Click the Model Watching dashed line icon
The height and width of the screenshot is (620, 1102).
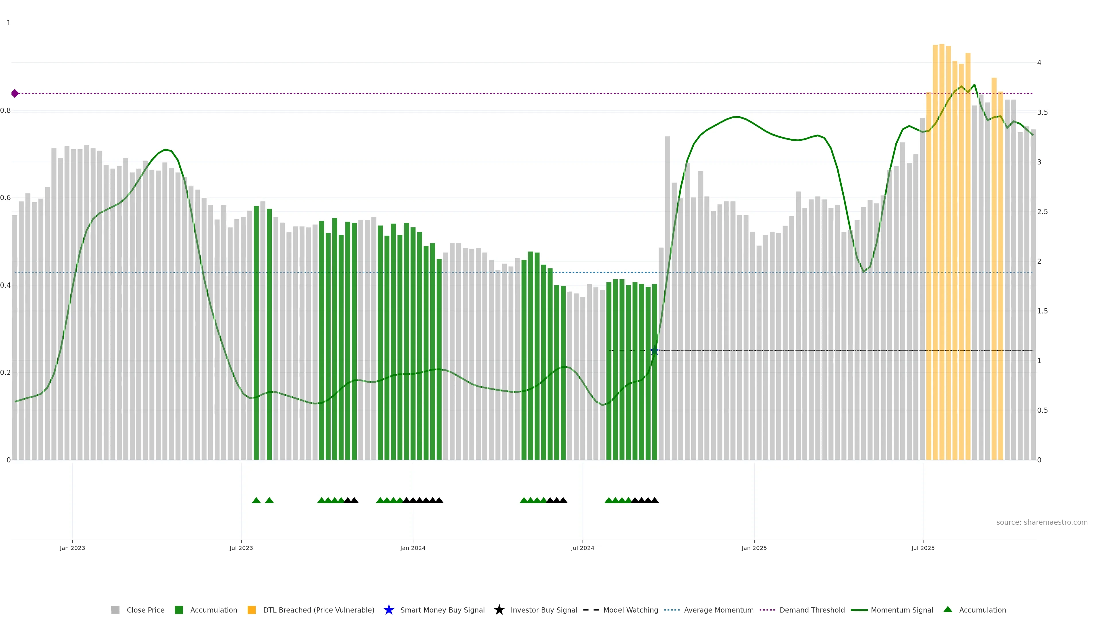[591, 610]
